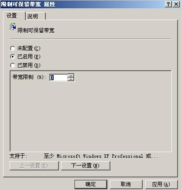The height and width of the screenshot is (190, 181).
Task: Click the 取消 button
Action: (x=126, y=184)
